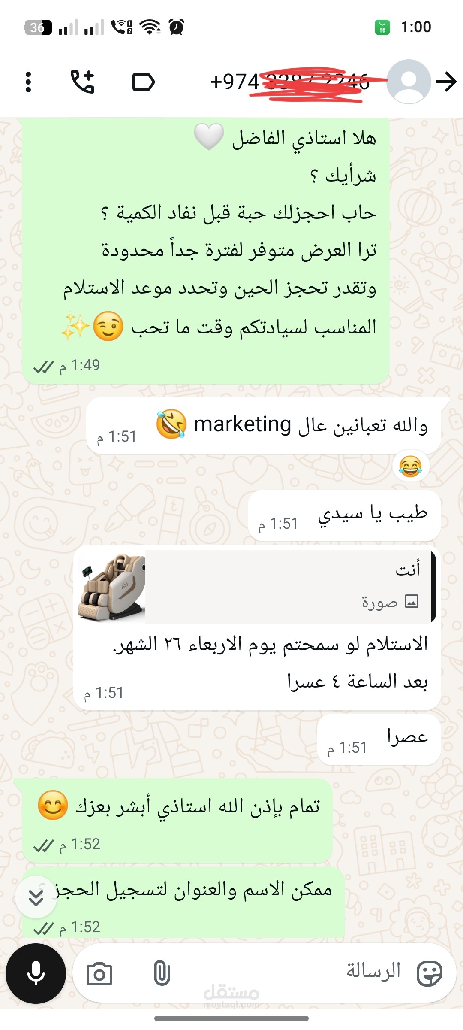463x1030 pixels.
Task: Jump to latest messages with double chevron
Action: pos(36,897)
